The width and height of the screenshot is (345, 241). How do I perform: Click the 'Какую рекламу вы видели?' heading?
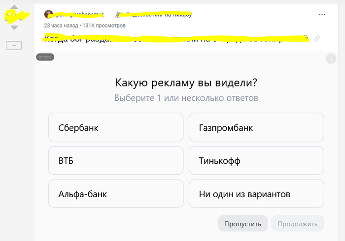tap(186, 83)
